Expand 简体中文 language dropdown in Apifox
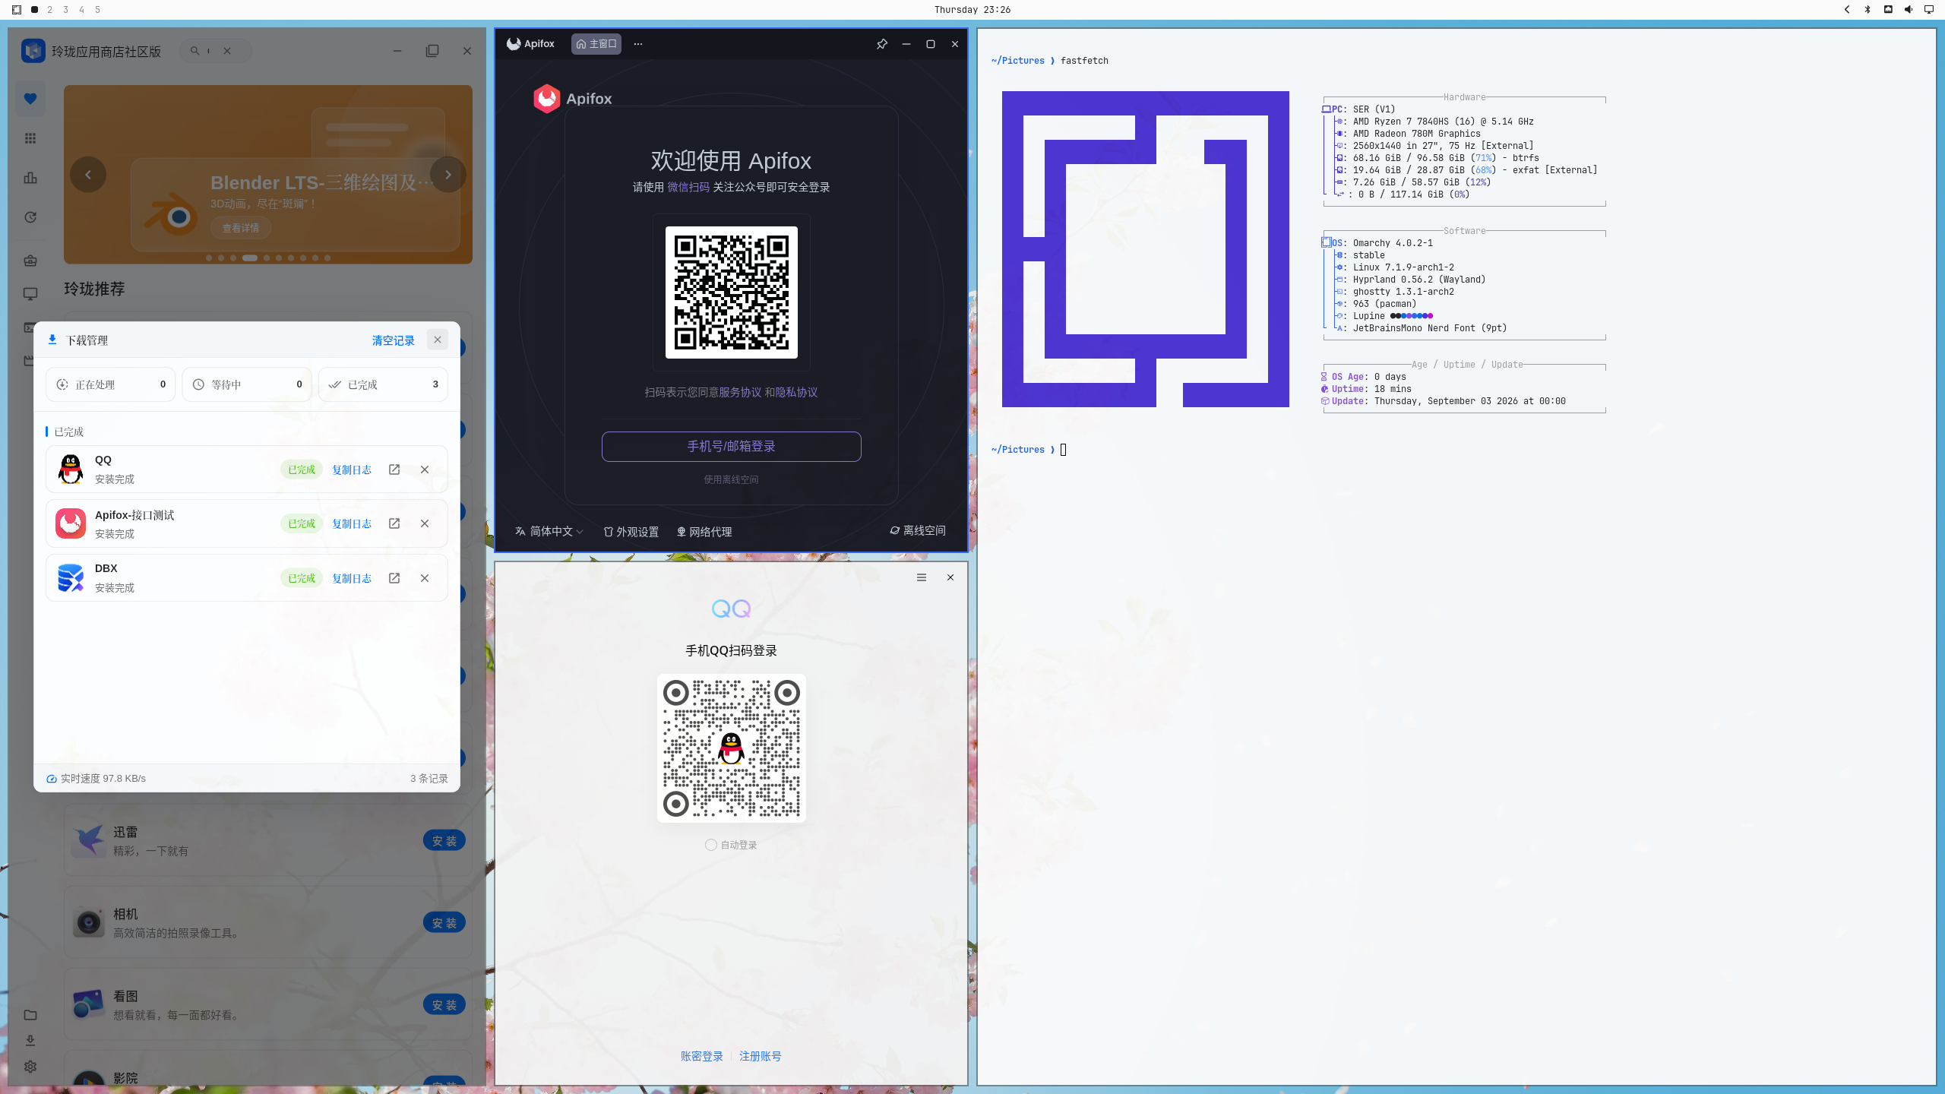This screenshot has height=1094, width=1945. [549, 531]
